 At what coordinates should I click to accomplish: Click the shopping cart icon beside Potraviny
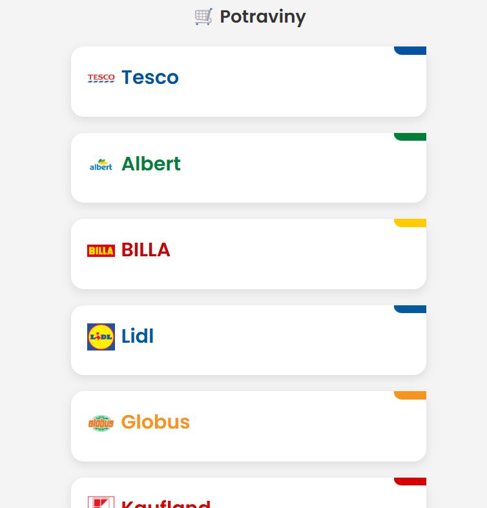coord(203,17)
